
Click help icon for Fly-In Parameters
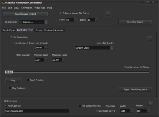click(x=150, y=39)
